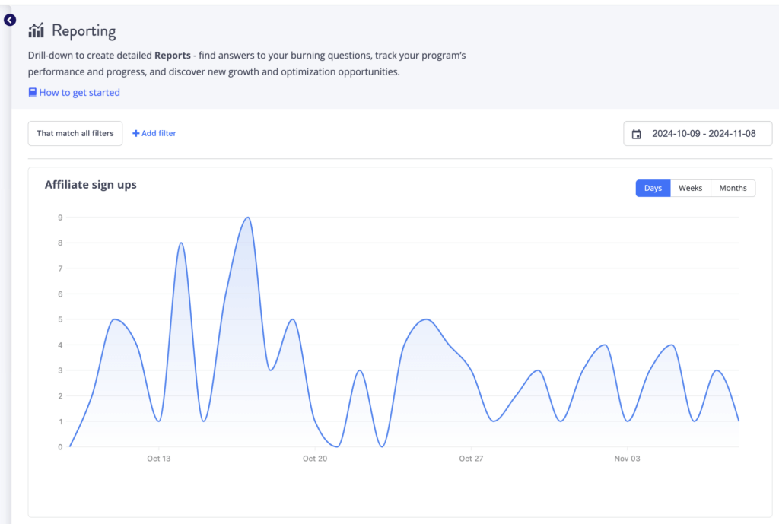This screenshot has height=524, width=779.
Task: Click the Nov 03 axis label
Action: (626, 458)
